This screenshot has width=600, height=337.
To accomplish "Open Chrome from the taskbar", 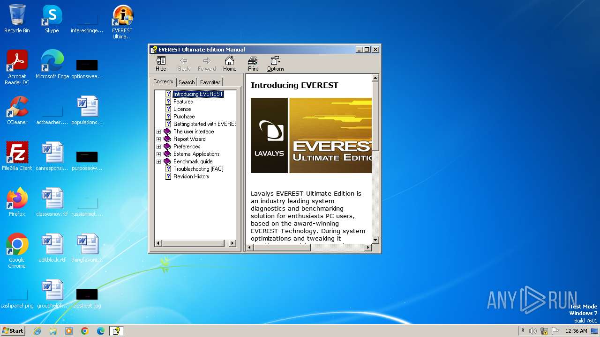I will pyautogui.click(x=85, y=331).
